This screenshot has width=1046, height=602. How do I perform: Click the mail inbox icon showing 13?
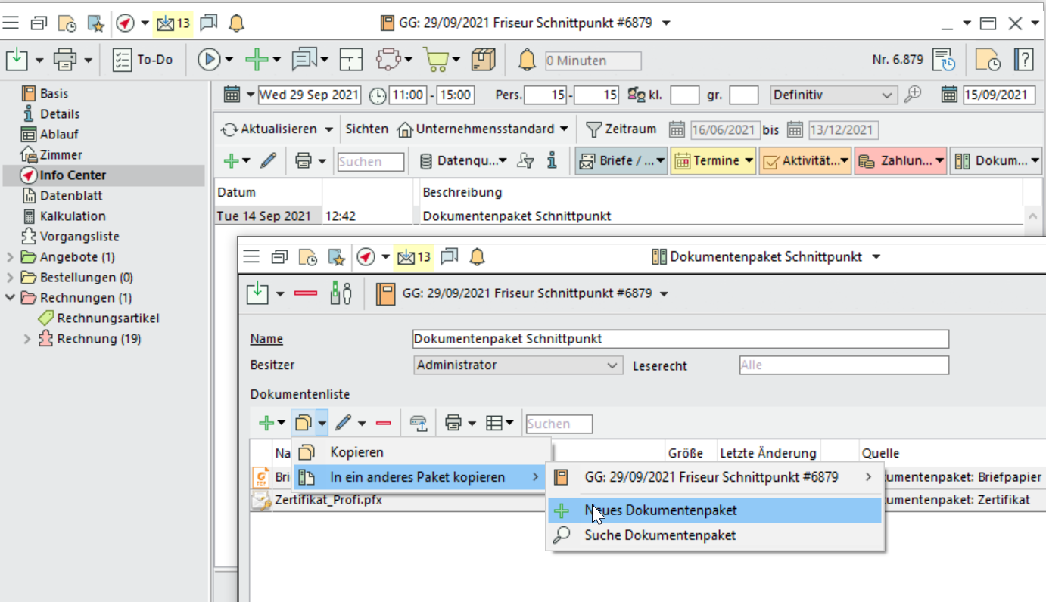coord(173,23)
